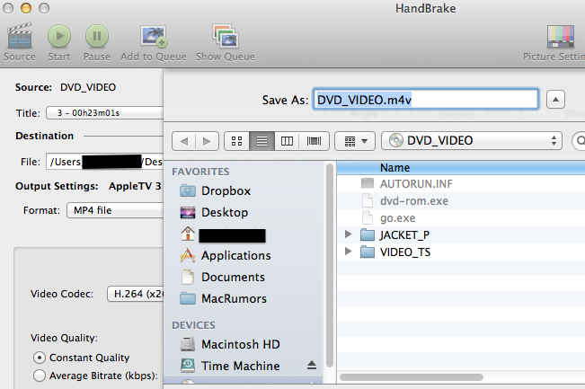The image size is (585, 389).
Task: Open the Show Queue icon
Action: [x=226, y=36]
